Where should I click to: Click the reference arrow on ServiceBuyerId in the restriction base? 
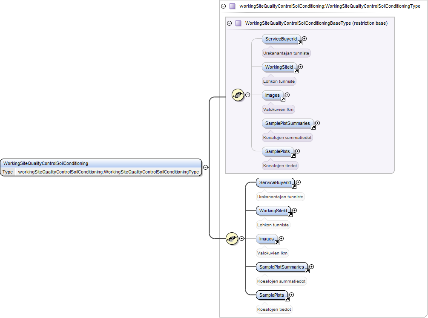point(300,43)
